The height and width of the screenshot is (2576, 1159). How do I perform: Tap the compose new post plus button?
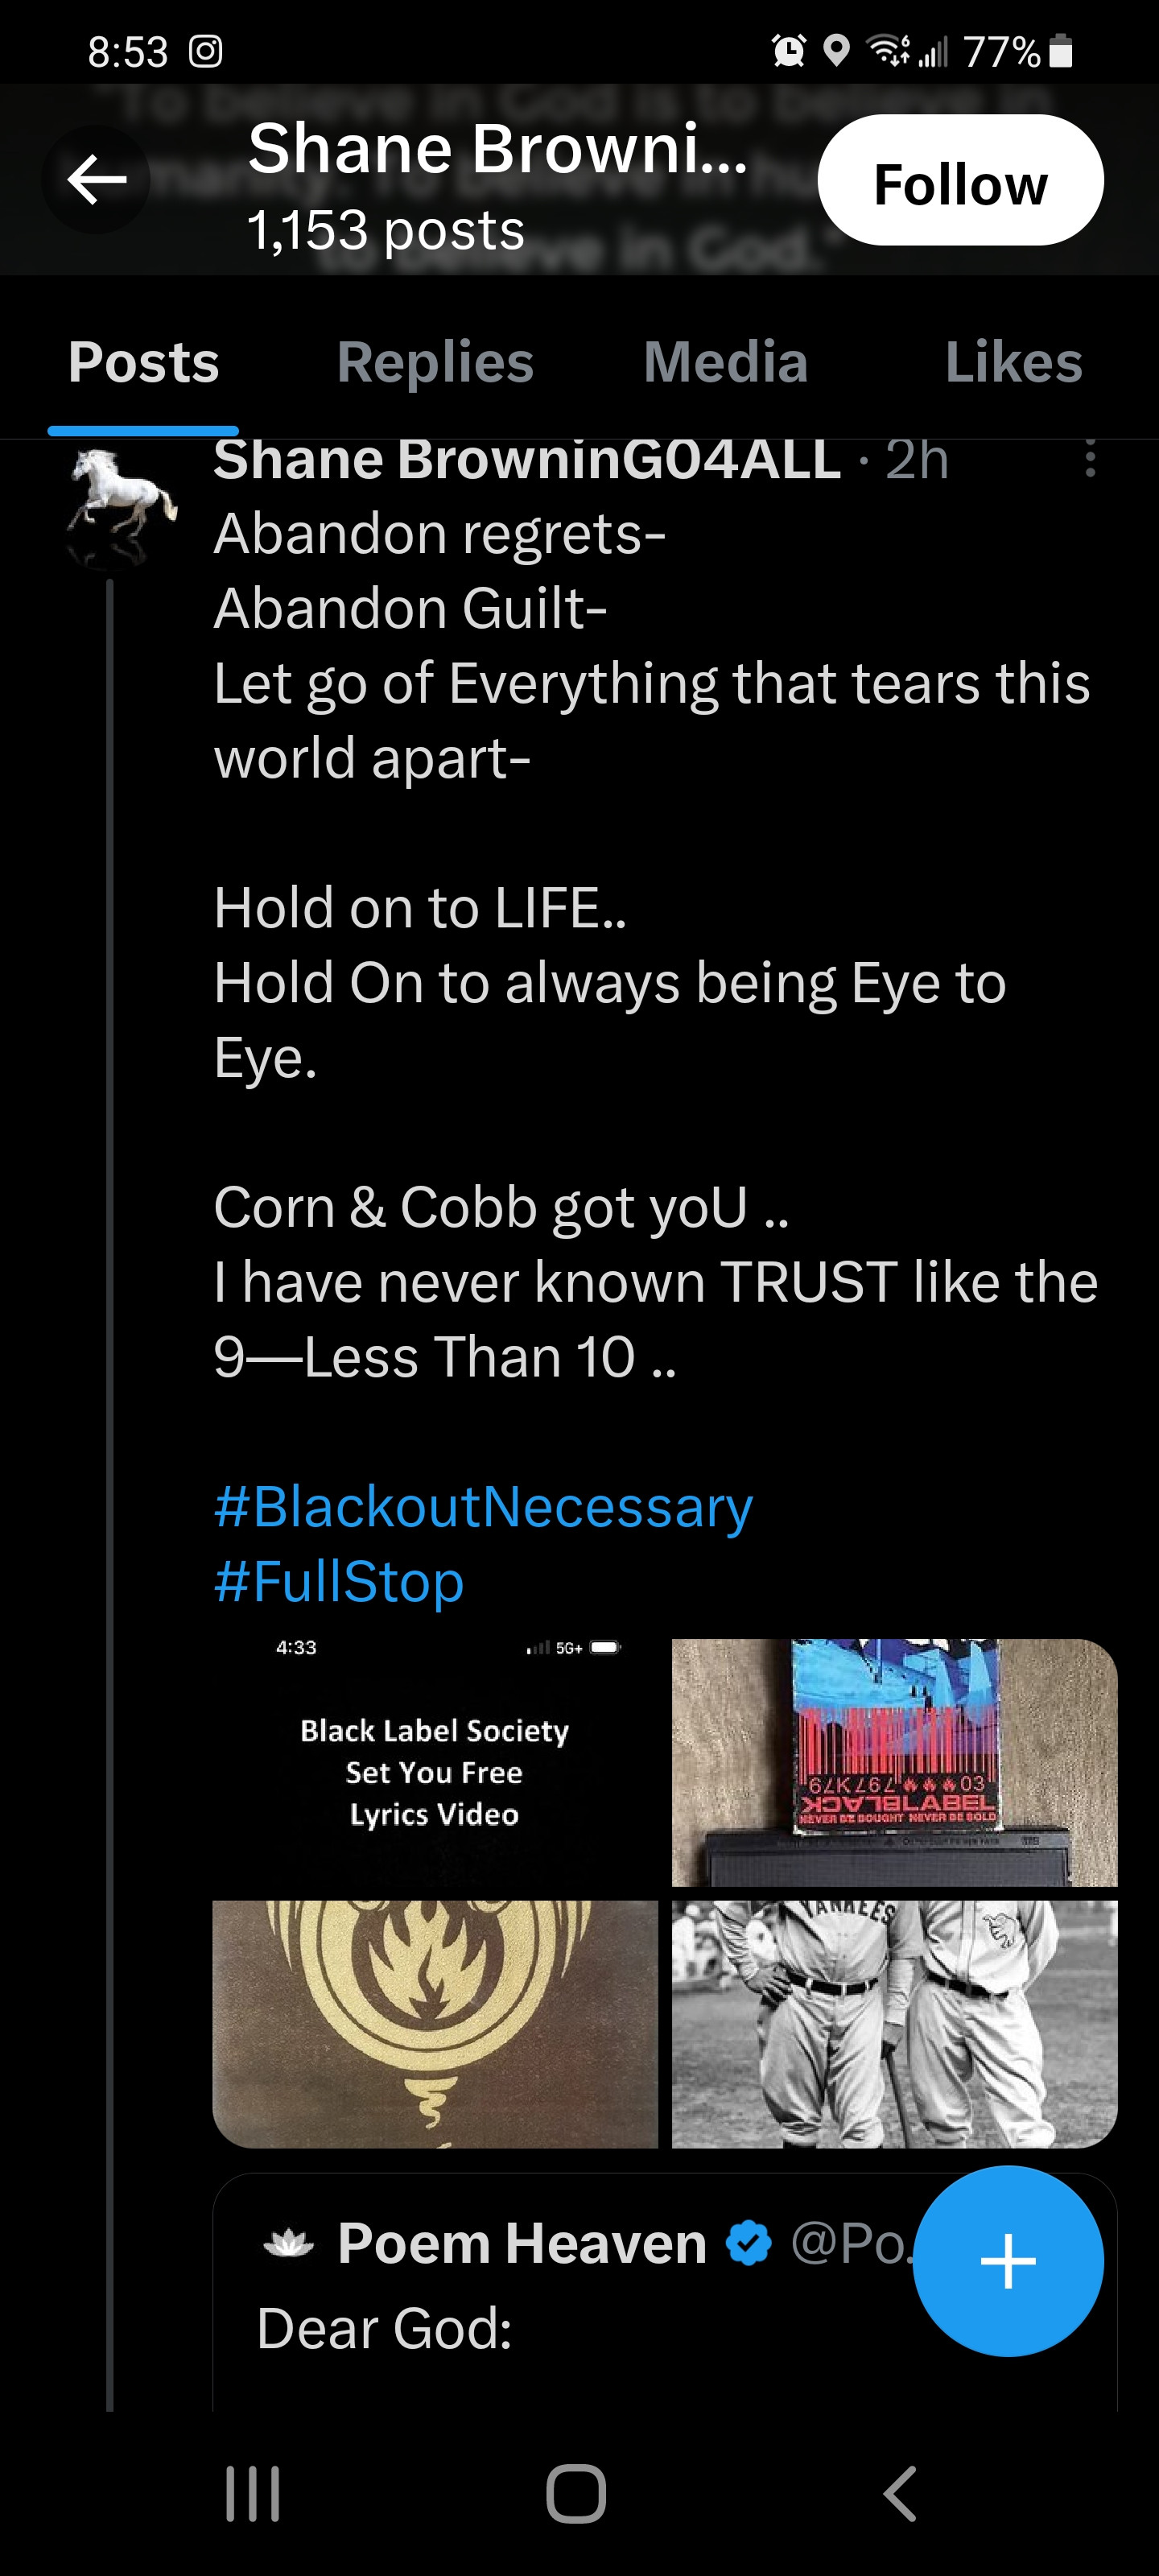click(1007, 2260)
